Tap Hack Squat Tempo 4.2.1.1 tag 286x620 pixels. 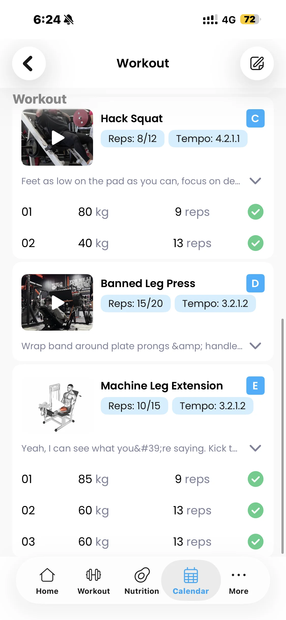click(x=208, y=139)
